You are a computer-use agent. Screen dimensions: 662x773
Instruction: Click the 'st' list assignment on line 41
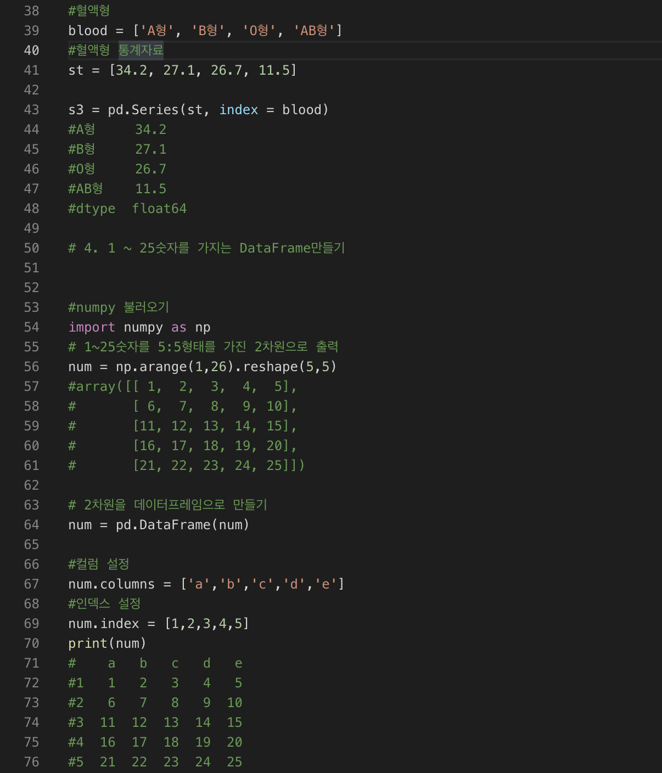coord(182,70)
